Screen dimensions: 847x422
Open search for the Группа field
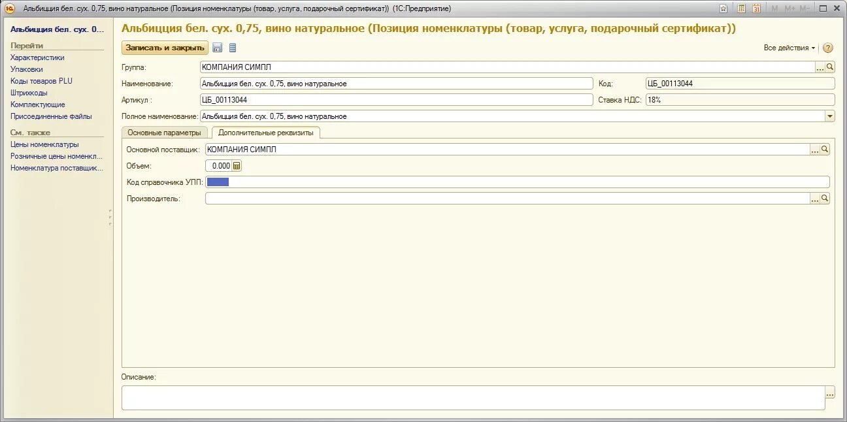pyautogui.click(x=830, y=67)
